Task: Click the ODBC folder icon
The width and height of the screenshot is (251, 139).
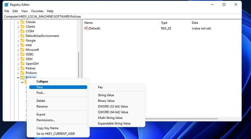Action: click(23, 55)
